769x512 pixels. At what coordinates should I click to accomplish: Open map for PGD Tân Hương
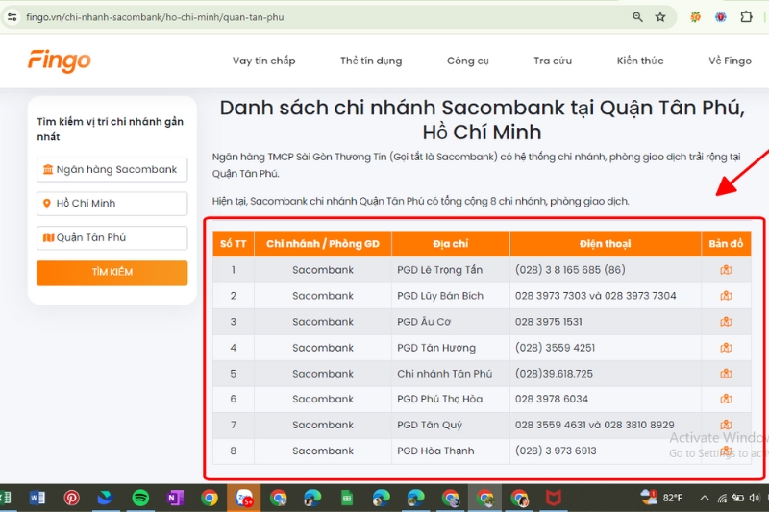(726, 348)
